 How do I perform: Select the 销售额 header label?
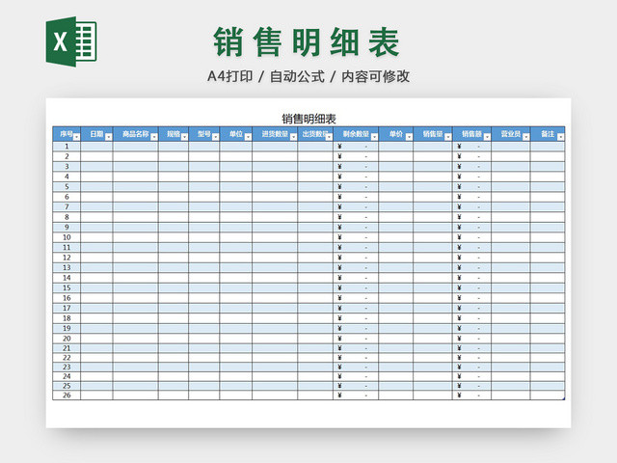[471, 134]
